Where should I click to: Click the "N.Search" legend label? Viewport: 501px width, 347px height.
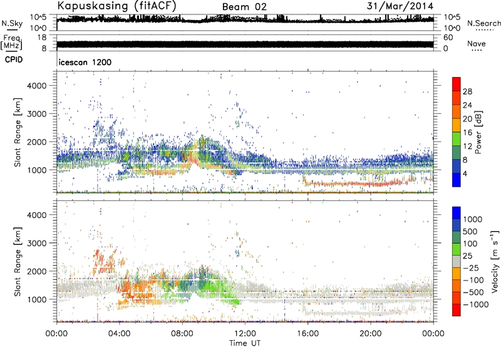(x=483, y=23)
